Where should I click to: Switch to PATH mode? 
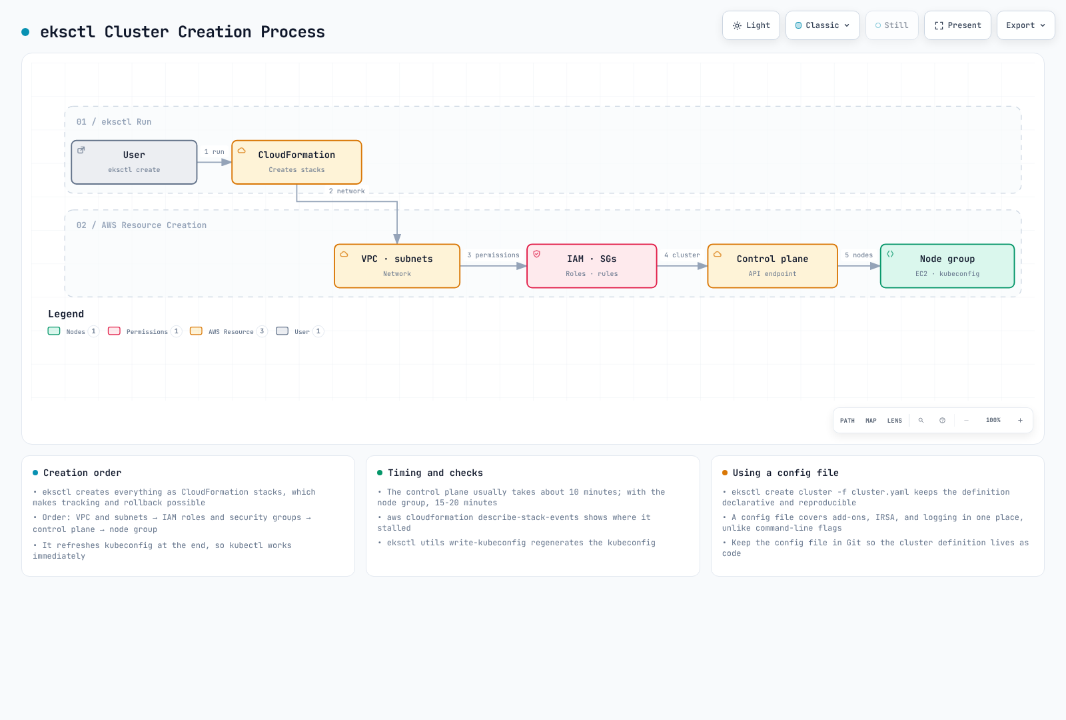[x=847, y=421]
